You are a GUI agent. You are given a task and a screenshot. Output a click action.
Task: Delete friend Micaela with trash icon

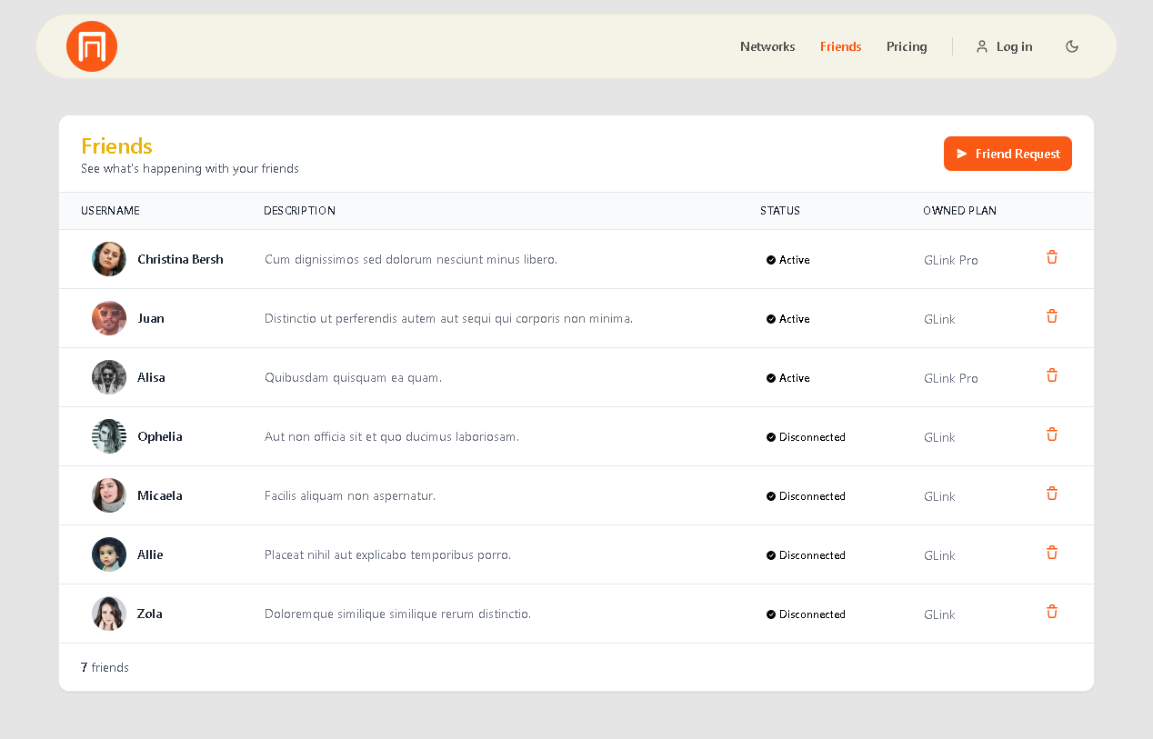tap(1052, 494)
